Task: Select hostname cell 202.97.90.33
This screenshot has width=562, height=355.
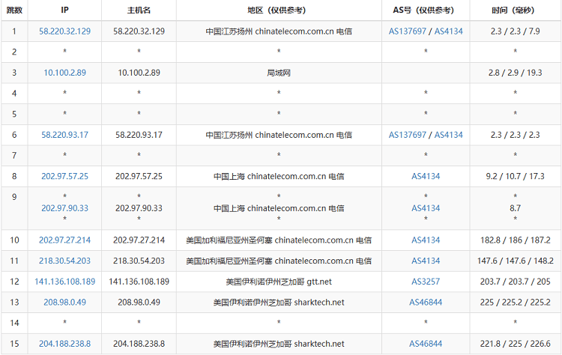Action: point(139,208)
